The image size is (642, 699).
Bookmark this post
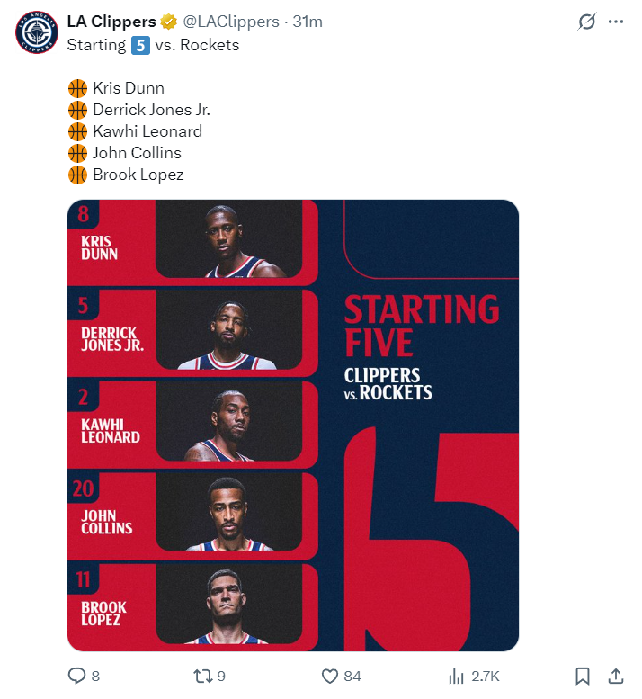[x=583, y=677]
